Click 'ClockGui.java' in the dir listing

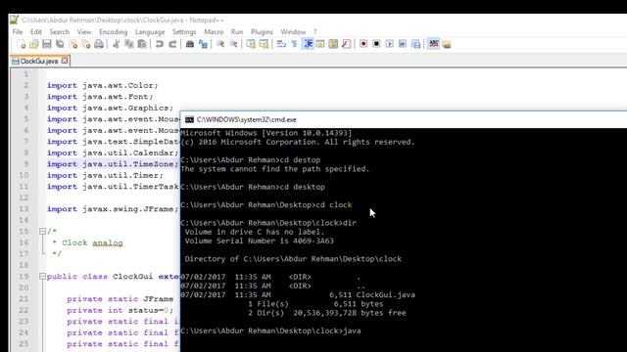click(x=385, y=295)
